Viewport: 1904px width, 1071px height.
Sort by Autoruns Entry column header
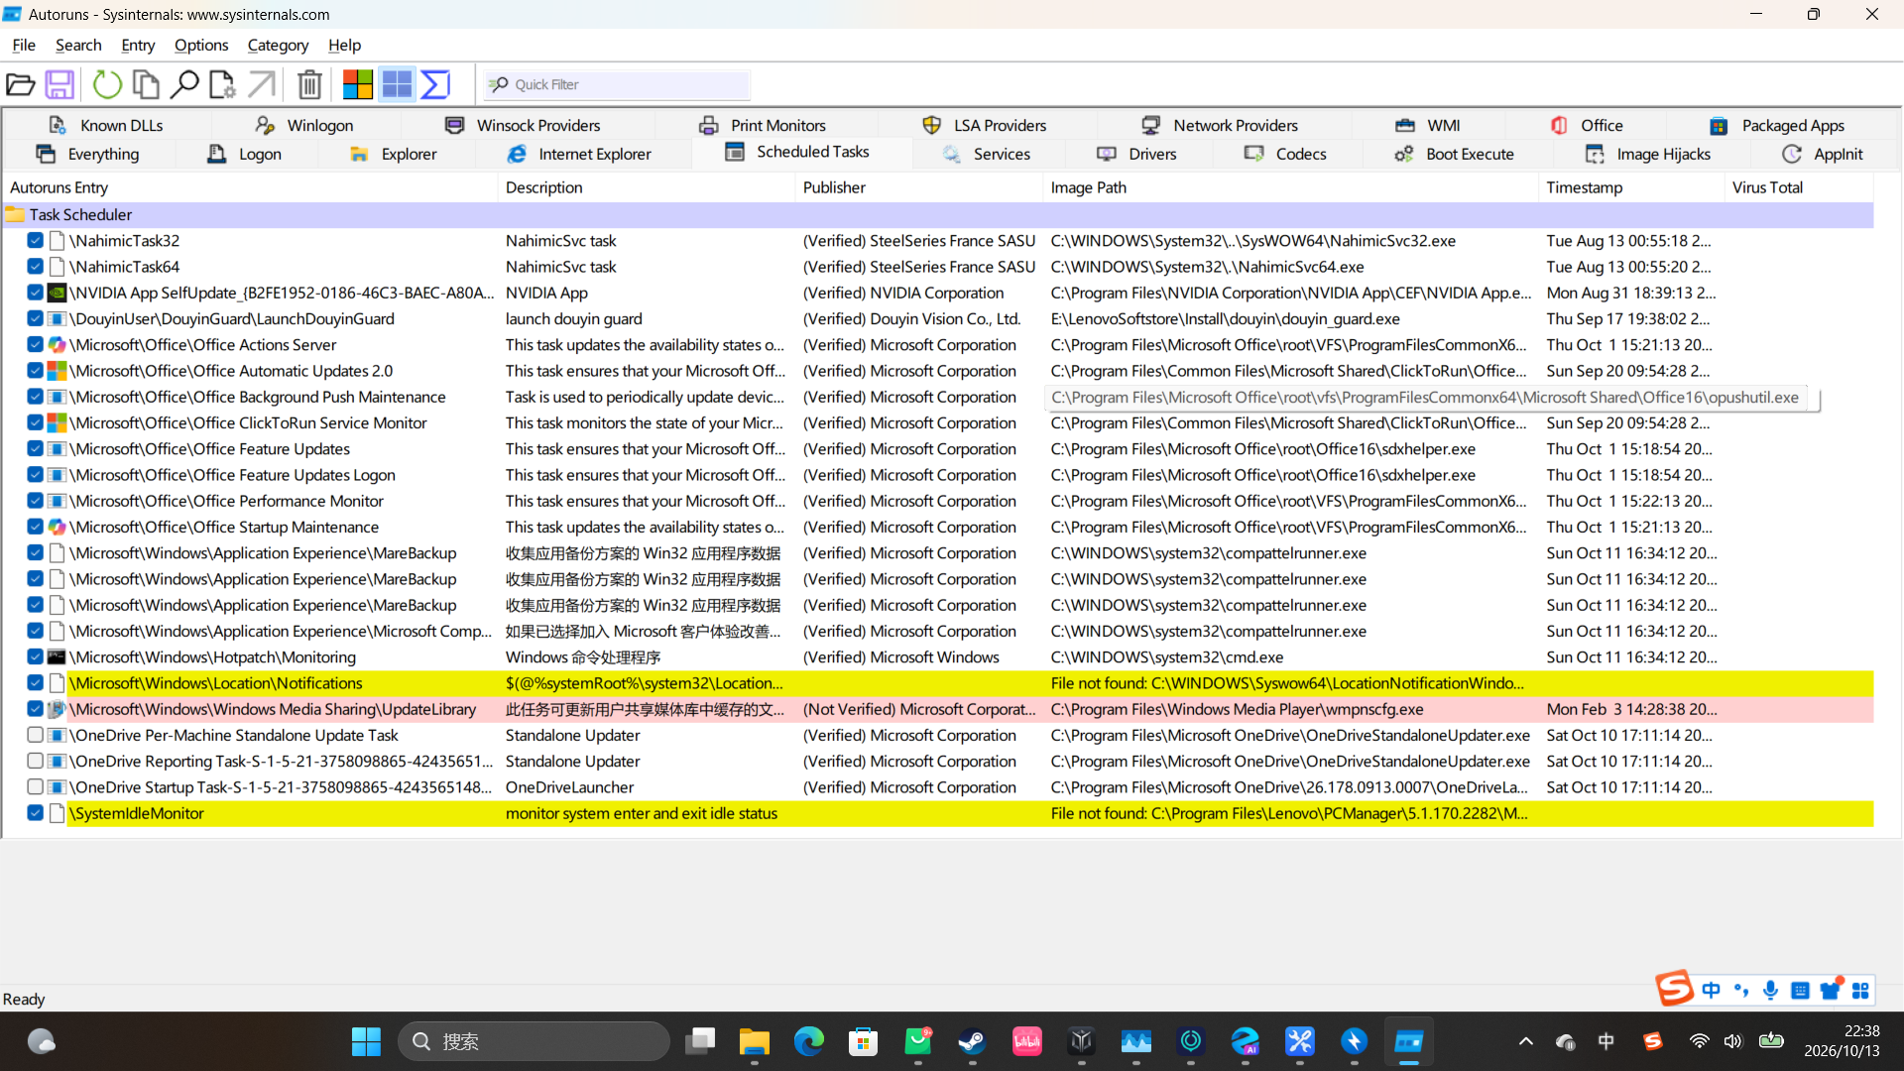(249, 187)
